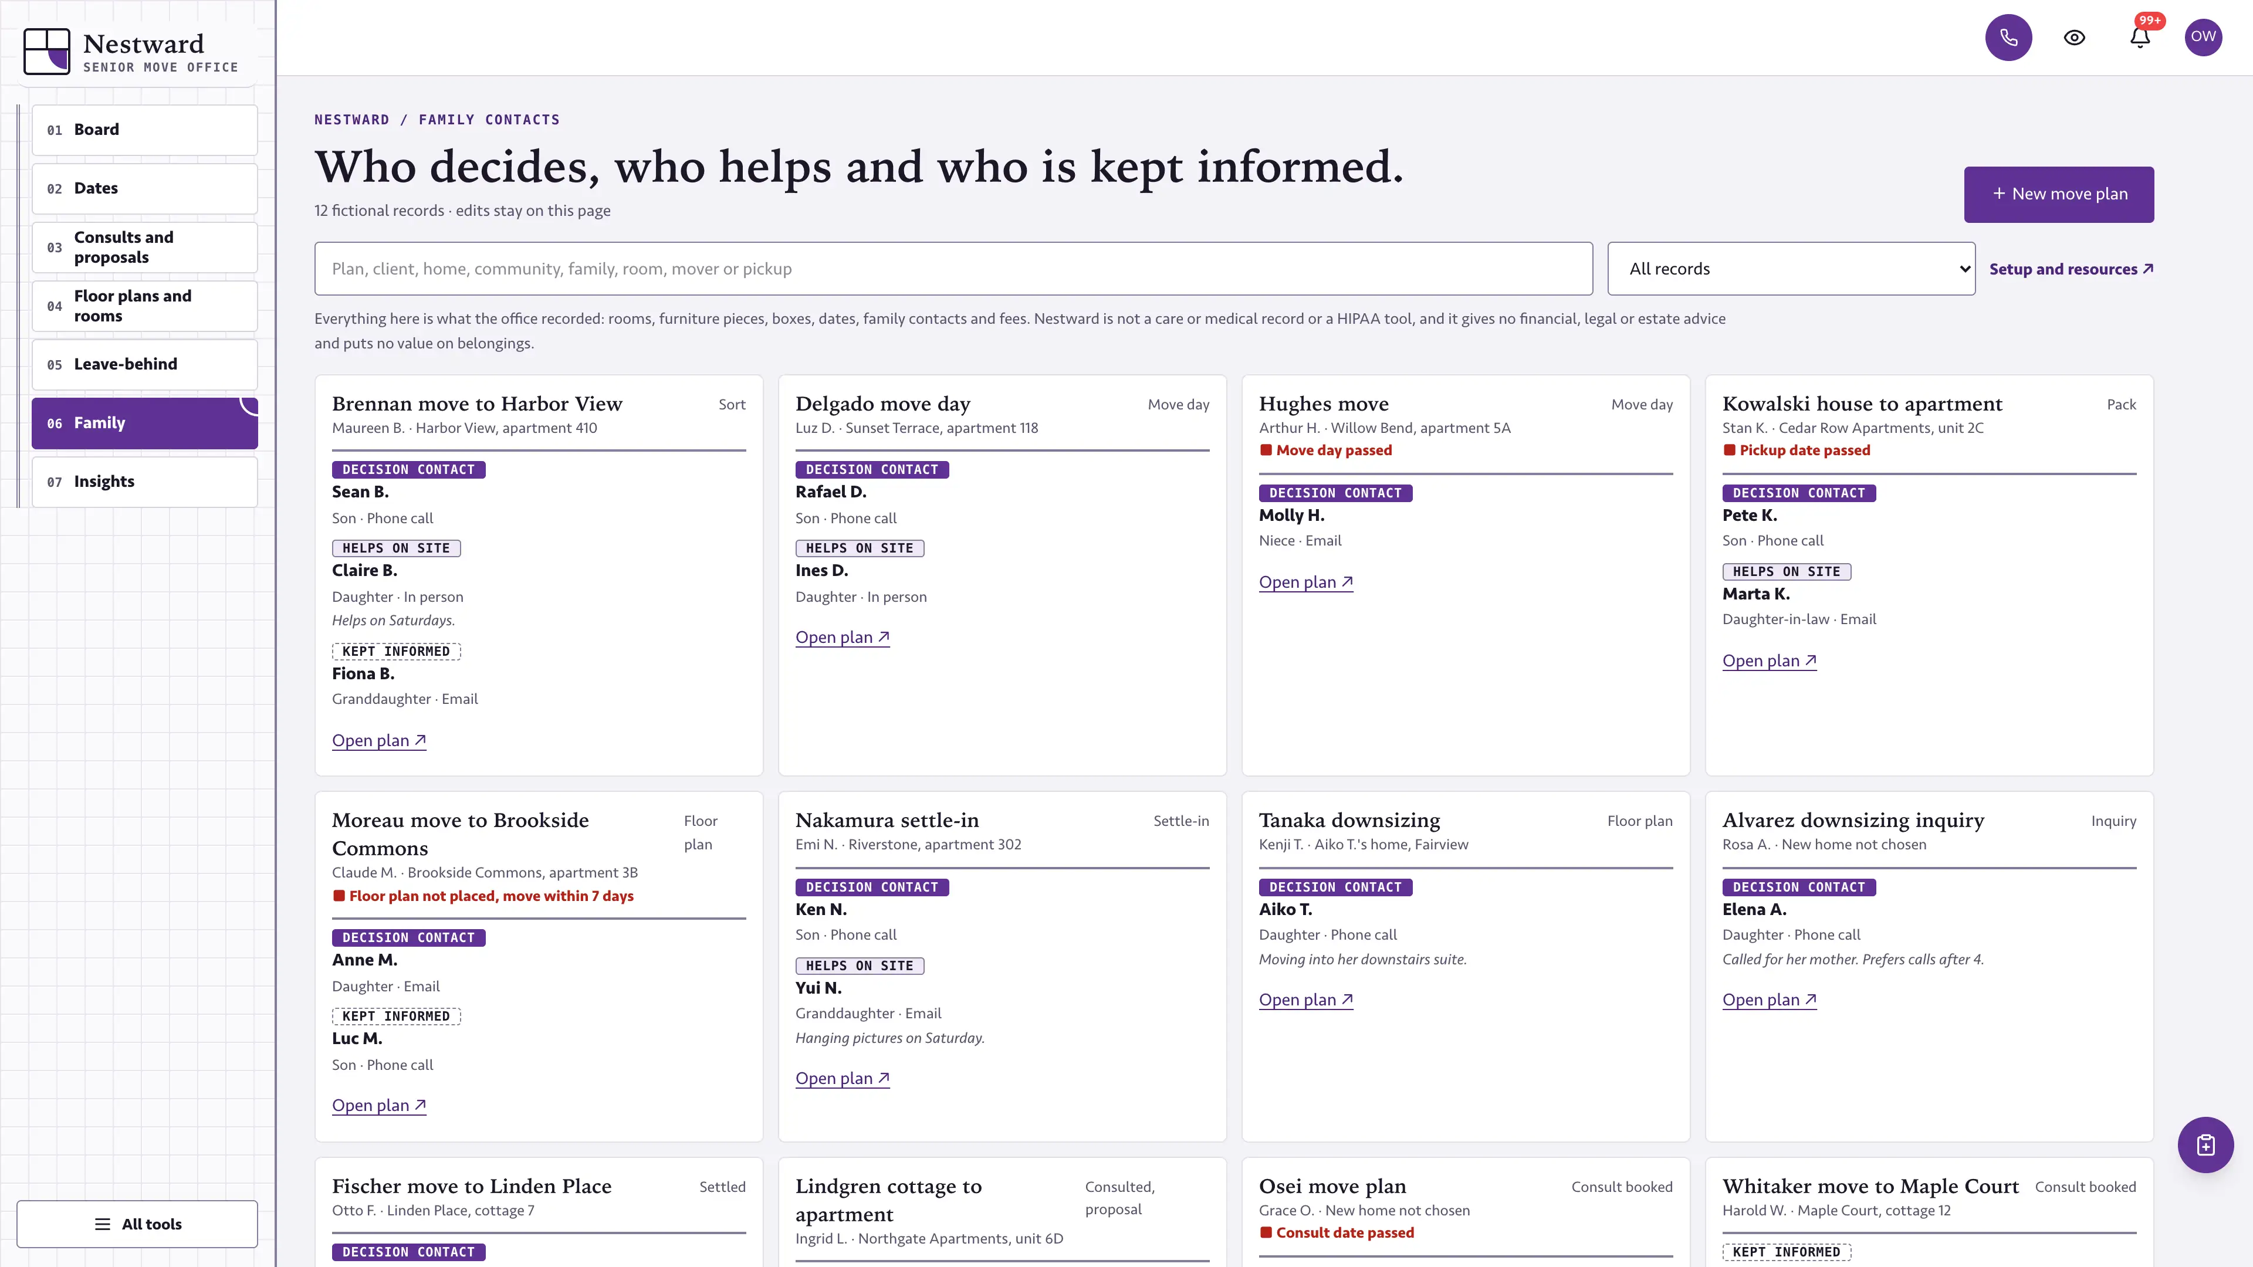Image resolution: width=2253 pixels, height=1267 pixels.
Task: Select contact name Sean B.
Action: (360, 492)
